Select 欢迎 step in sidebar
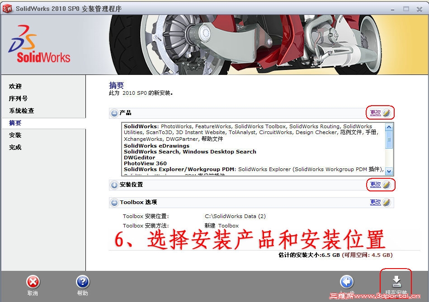 [x=15, y=86]
